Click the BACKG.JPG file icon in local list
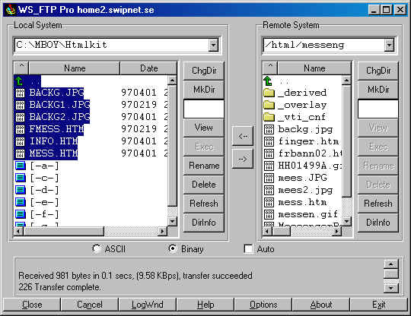411x316 pixels. [20, 93]
